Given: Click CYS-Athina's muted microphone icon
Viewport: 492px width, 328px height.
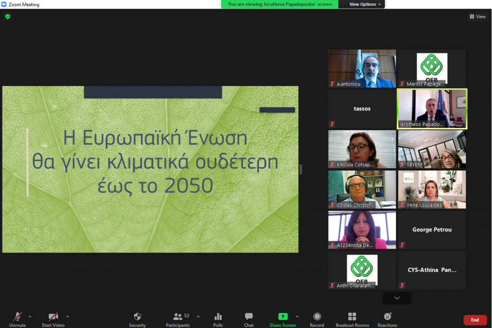Looking at the screenshot, I should pos(402,285).
